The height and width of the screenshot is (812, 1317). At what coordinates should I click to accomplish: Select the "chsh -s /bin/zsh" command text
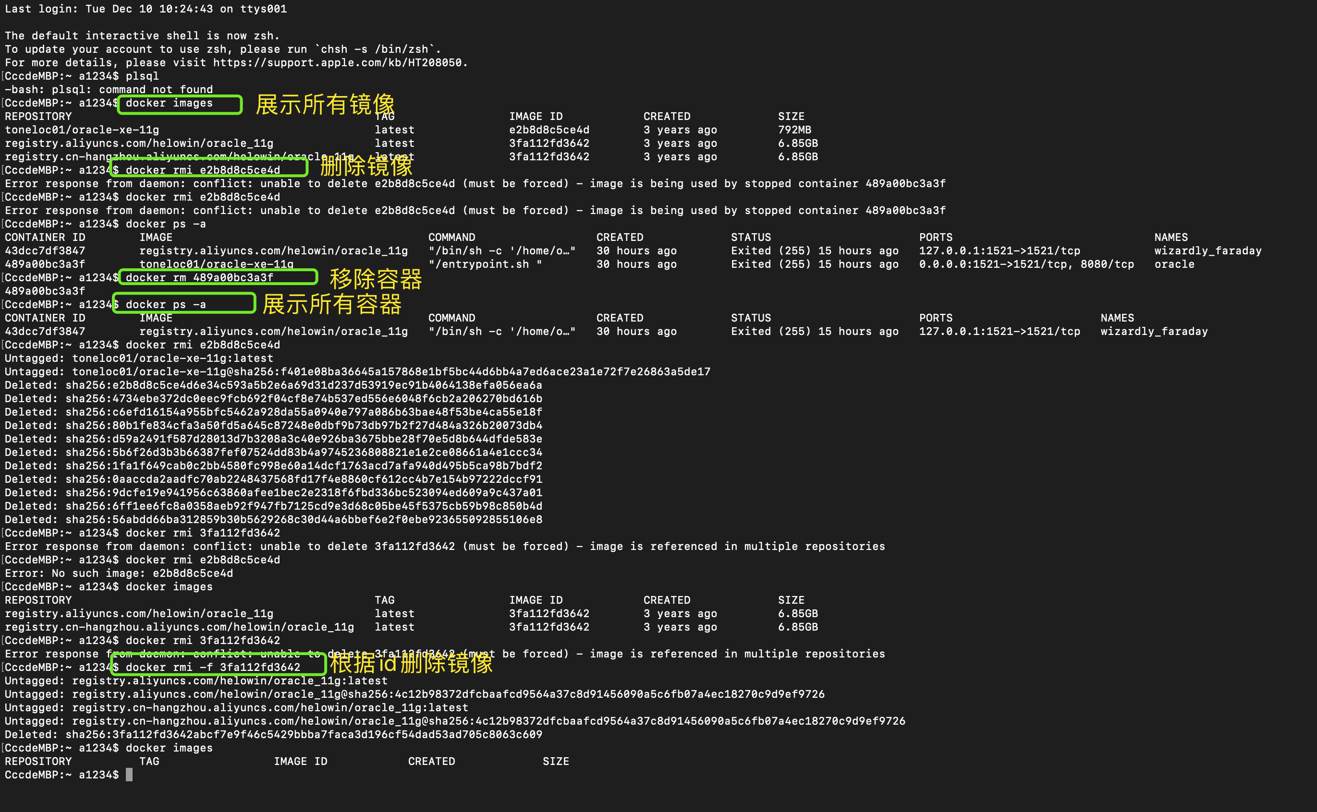point(378,49)
